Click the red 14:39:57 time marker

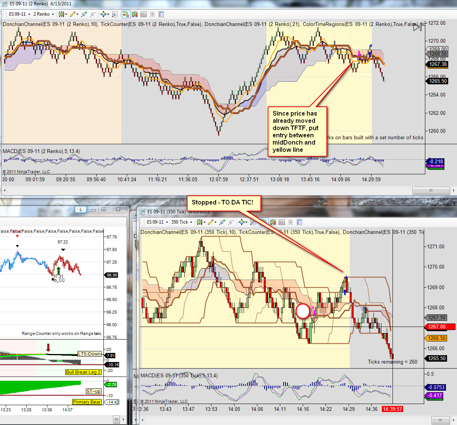tap(392, 409)
